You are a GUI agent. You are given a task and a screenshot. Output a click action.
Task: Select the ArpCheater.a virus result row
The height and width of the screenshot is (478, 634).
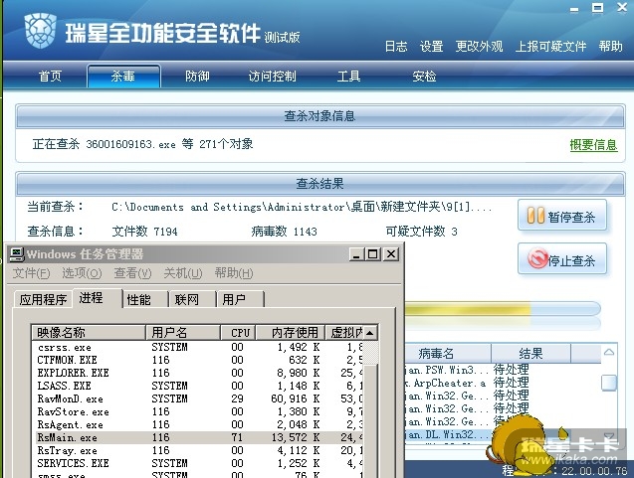503,383
